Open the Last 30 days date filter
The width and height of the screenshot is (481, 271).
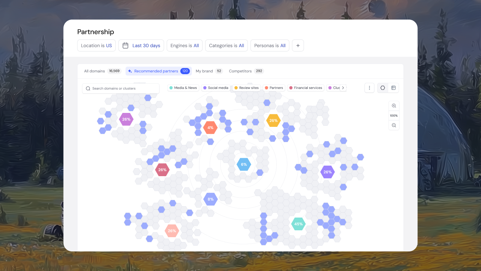click(x=141, y=46)
